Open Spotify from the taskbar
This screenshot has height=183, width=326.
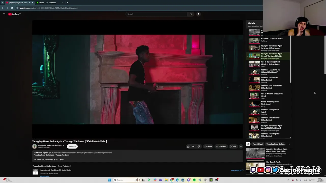tap(194, 180)
